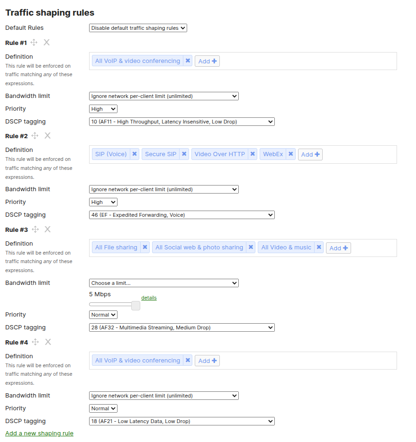Remove the Secure SIP expression tag
Viewport: 416px width, 442px height.
pyautogui.click(x=184, y=154)
